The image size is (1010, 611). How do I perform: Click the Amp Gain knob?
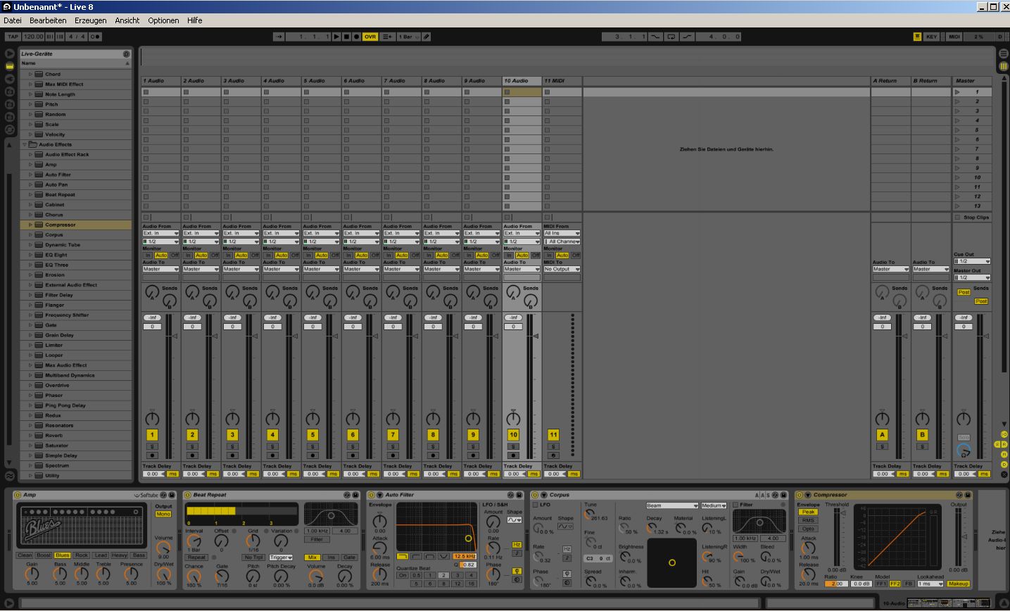tap(32, 574)
